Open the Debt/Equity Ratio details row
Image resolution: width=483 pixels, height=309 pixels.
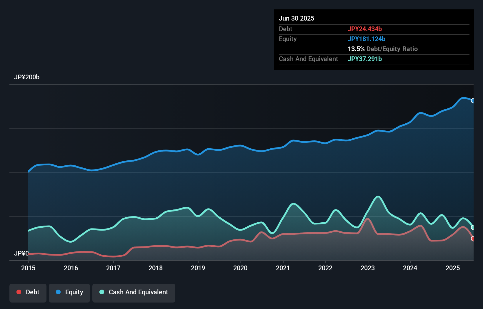coord(383,49)
